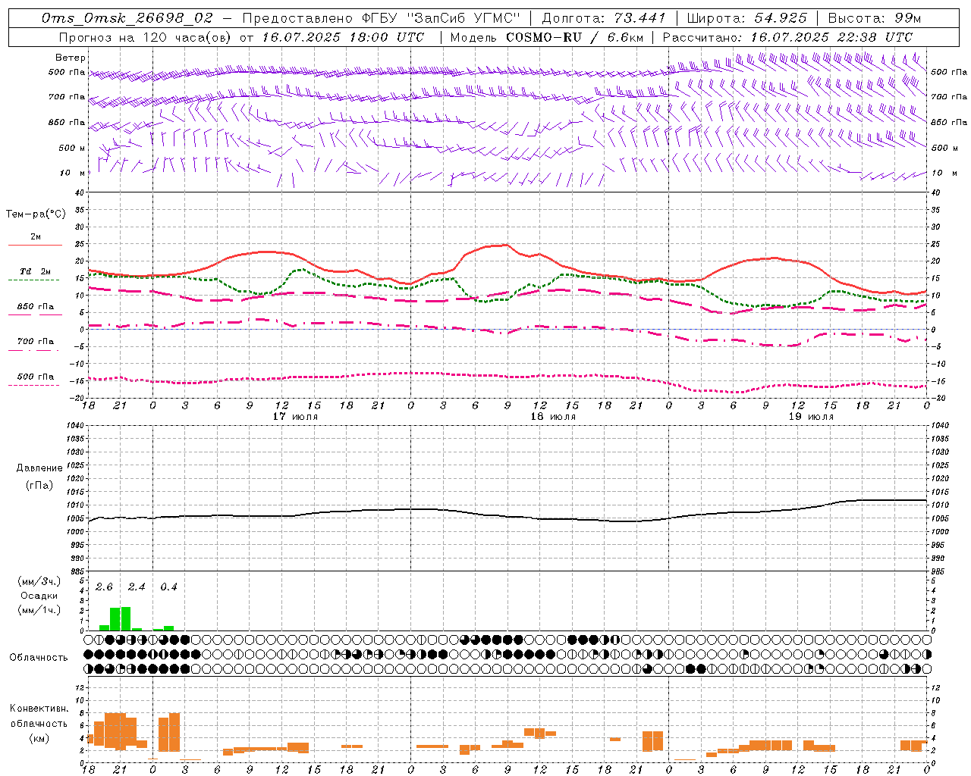971x776 pixels.
Task: Click the 19 июля date label
Action: [811, 417]
